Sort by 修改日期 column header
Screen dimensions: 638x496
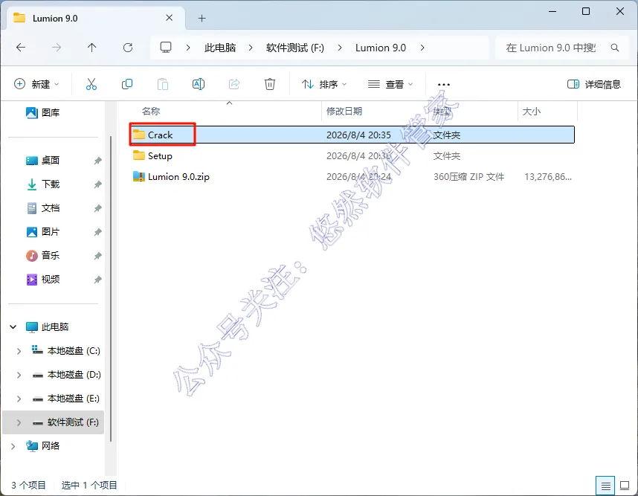click(x=344, y=111)
